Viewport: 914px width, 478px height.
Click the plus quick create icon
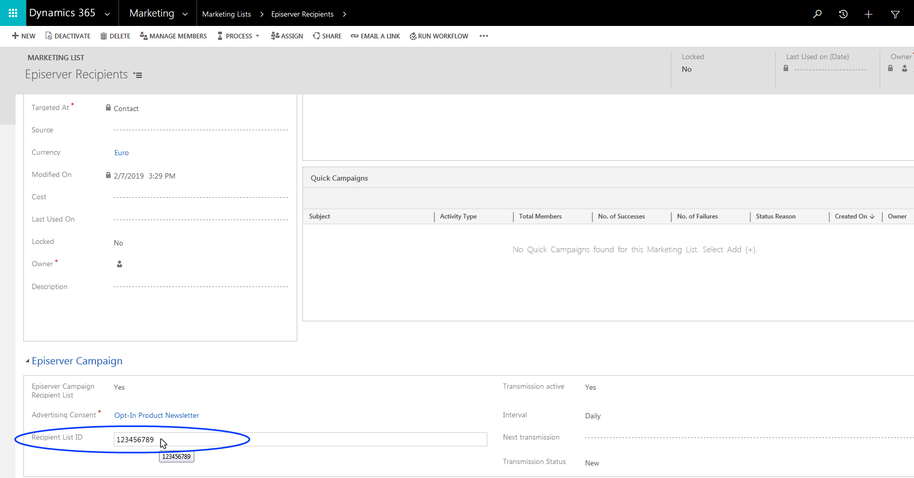[x=868, y=14]
